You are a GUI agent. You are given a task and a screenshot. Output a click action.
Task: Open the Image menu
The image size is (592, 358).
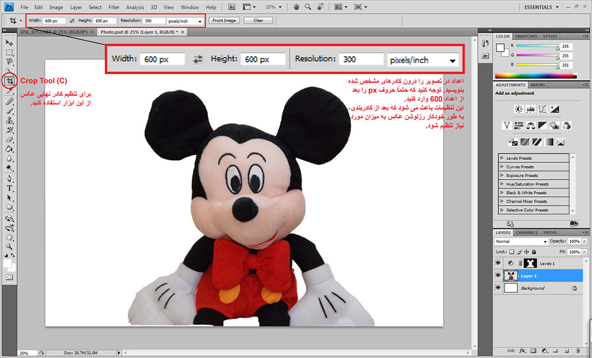(56, 7)
